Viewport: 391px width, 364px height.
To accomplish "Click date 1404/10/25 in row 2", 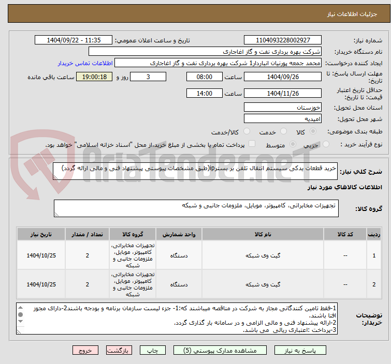I will tap(41, 284).
